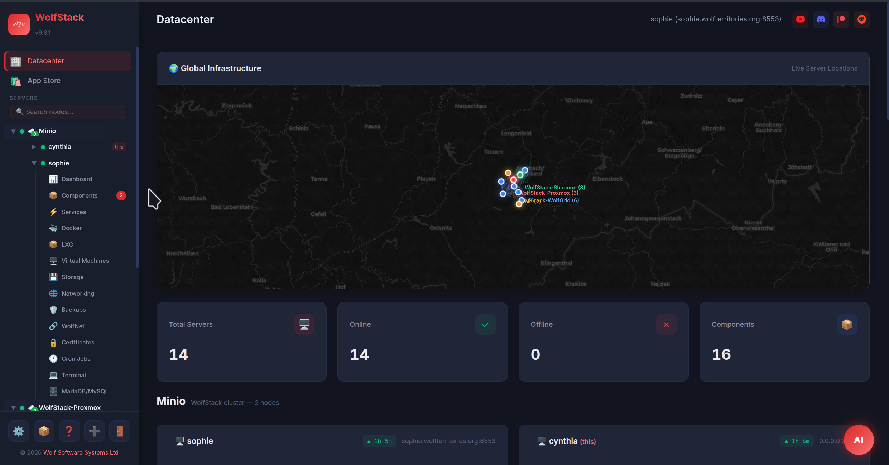Open the Components item with badge

tap(80, 195)
